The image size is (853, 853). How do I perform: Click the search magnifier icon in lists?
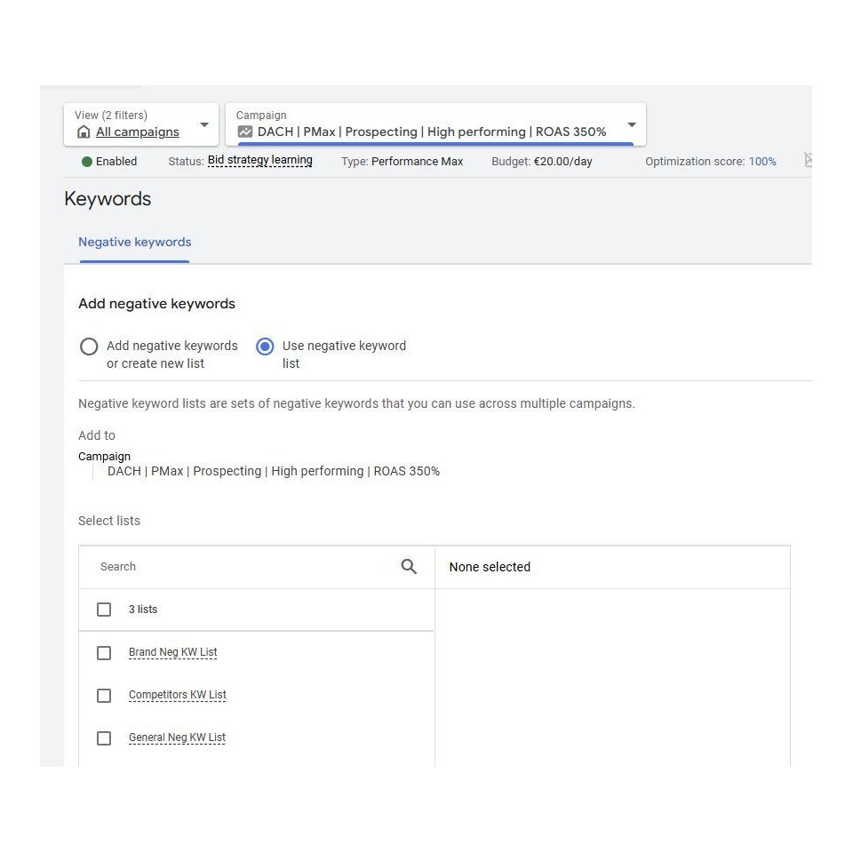tap(409, 566)
